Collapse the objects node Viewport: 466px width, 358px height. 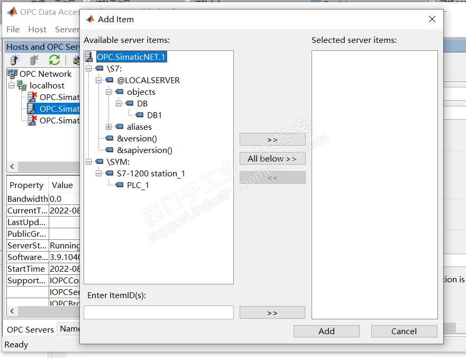(x=109, y=92)
